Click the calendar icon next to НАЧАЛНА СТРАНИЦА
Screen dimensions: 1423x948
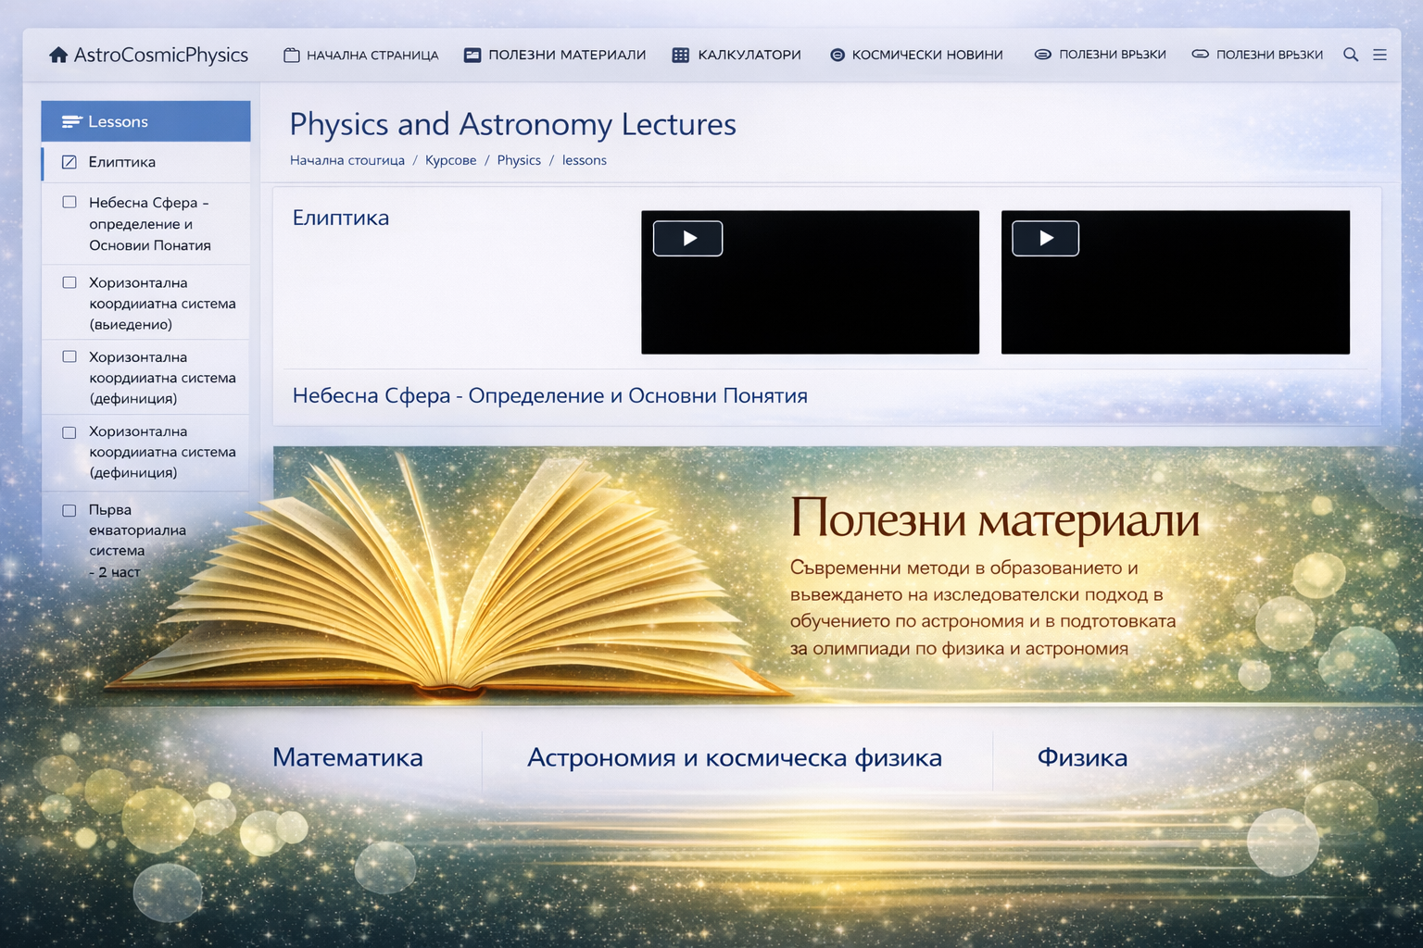point(290,54)
